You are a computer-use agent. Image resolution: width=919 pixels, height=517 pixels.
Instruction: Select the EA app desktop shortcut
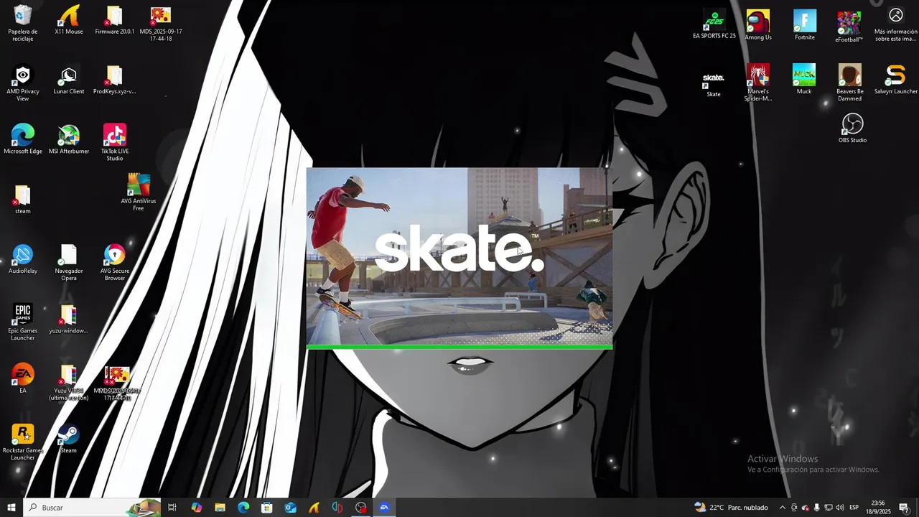[x=23, y=379]
